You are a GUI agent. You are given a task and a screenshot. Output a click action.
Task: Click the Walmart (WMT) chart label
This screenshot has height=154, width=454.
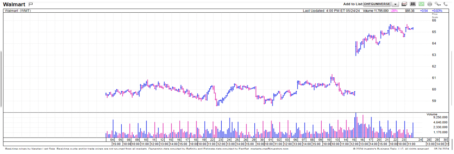18,11
